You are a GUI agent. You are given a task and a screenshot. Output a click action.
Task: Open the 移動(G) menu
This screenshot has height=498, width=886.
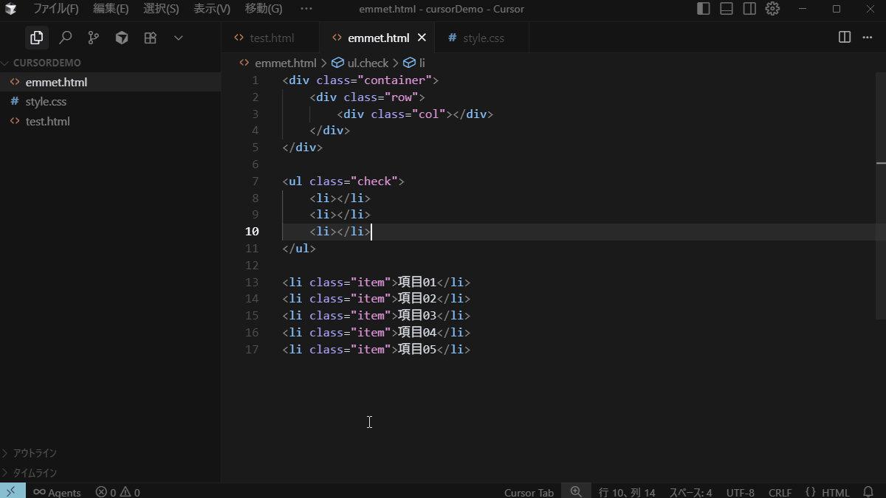[264, 9]
